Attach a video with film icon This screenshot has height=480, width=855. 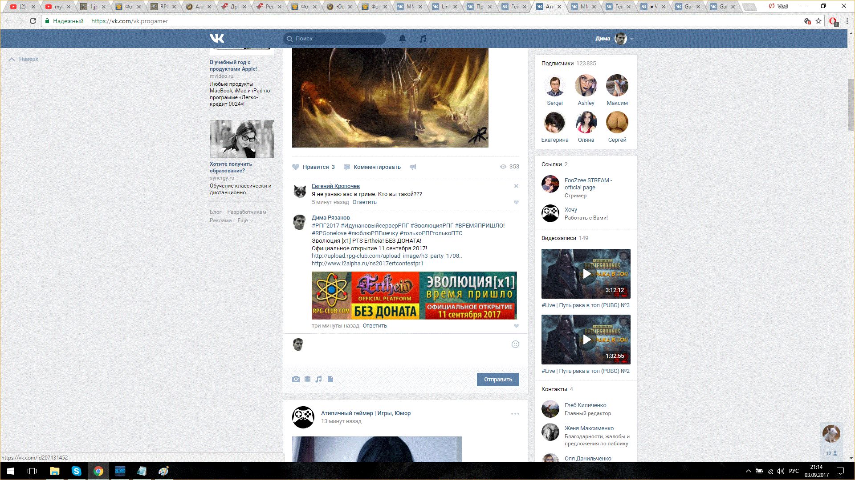(x=307, y=379)
